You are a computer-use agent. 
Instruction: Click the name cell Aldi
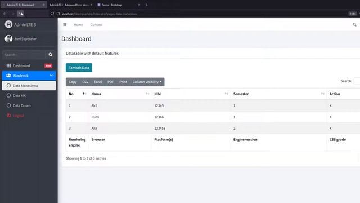coord(94,105)
